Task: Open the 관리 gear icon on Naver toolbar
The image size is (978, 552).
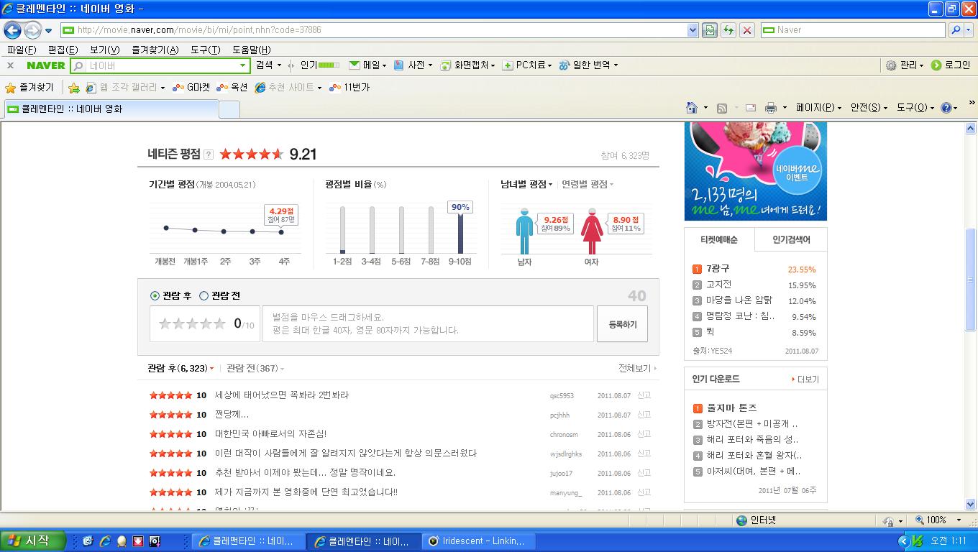Action: (x=891, y=65)
